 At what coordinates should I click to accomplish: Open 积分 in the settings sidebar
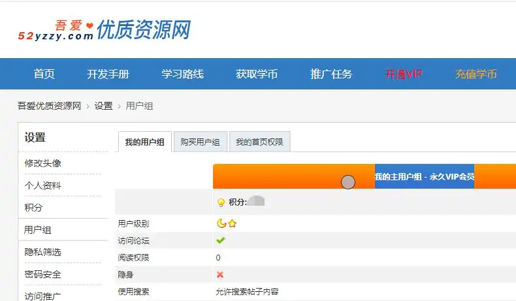33,208
